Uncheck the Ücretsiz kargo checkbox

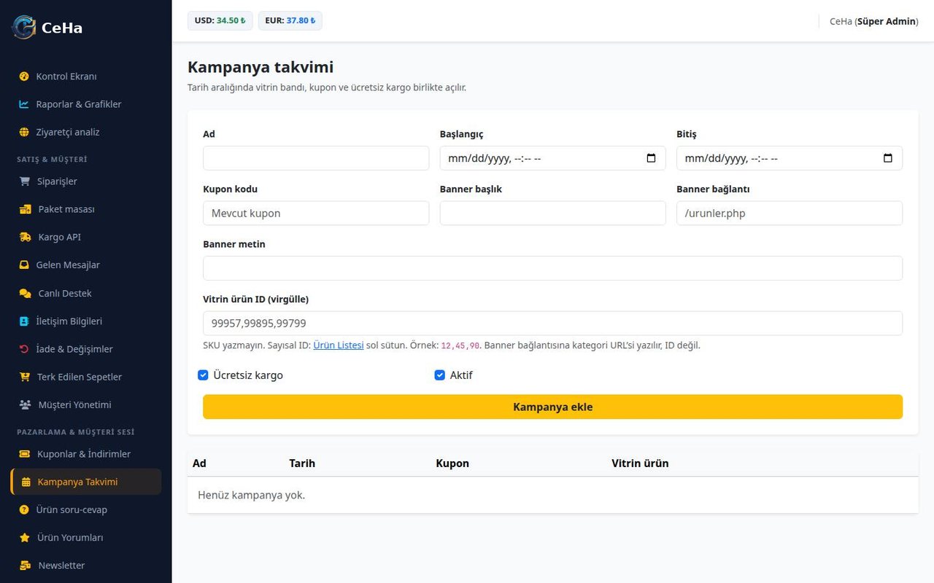[203, 375]
